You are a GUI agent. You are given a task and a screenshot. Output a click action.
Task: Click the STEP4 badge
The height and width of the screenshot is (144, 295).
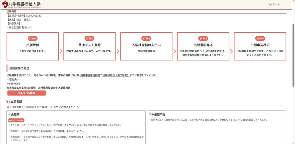coord(203,38)
